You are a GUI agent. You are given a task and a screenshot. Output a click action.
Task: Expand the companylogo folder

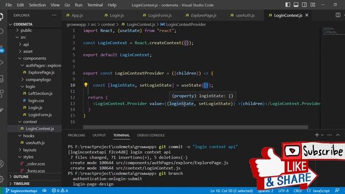click(34, 80)
